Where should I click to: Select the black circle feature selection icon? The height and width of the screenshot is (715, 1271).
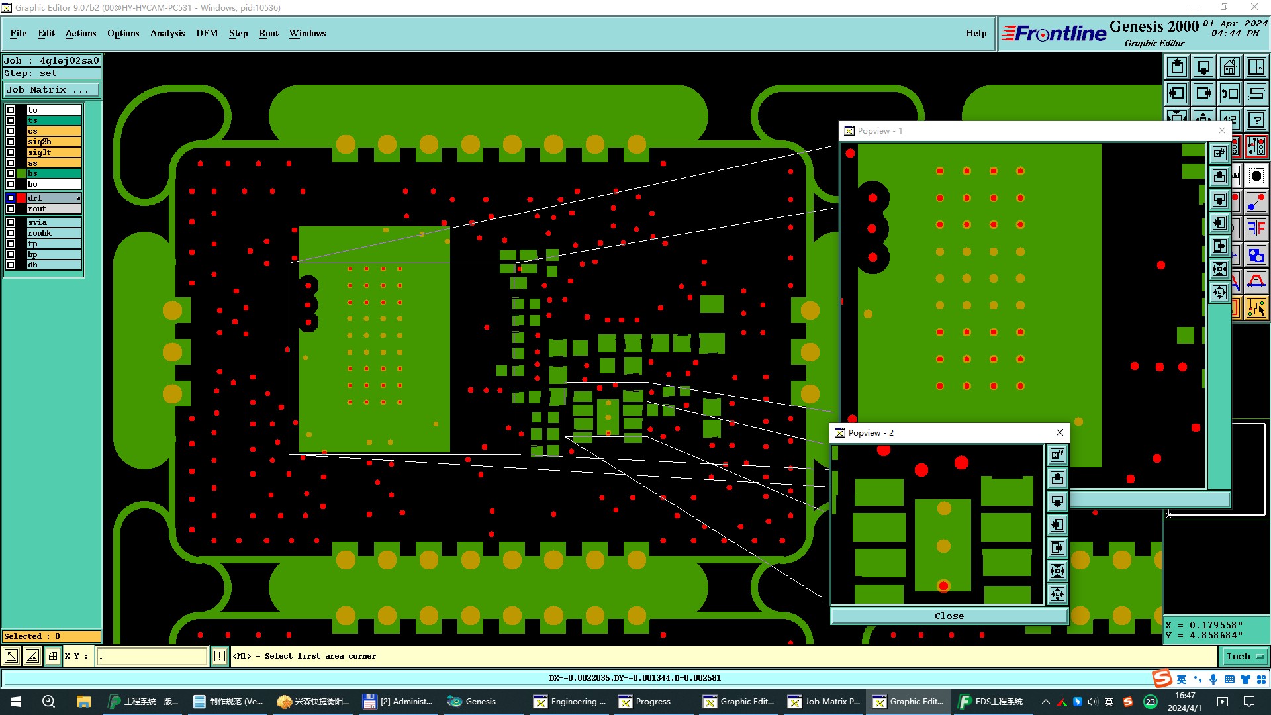point(1256,176)
